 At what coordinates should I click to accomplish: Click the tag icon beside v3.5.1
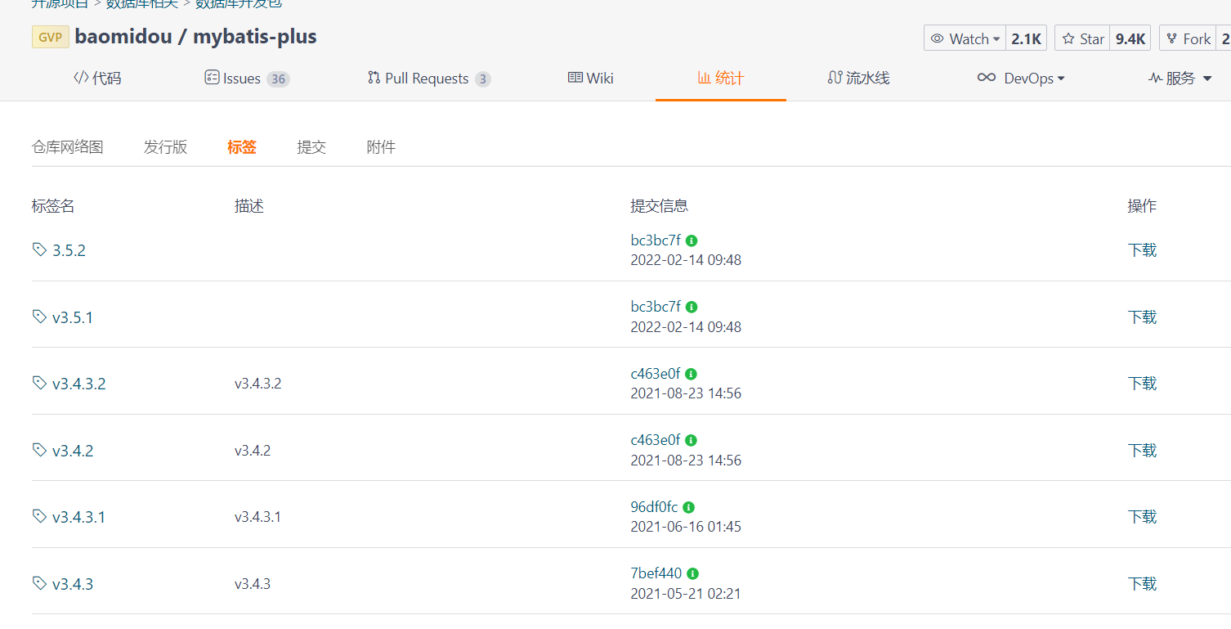pyautogui.click(x=39, y=317)
